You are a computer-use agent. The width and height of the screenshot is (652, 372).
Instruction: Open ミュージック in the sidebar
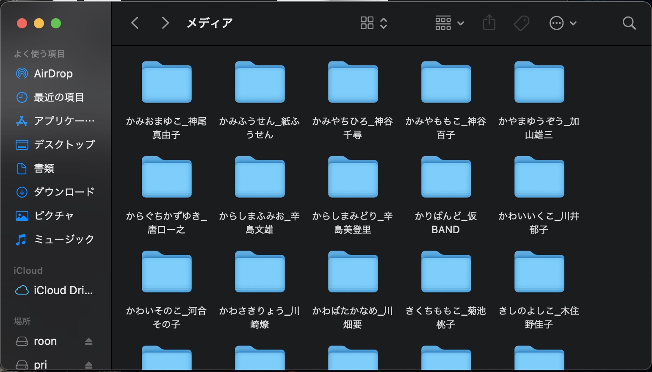pos(55,240)
